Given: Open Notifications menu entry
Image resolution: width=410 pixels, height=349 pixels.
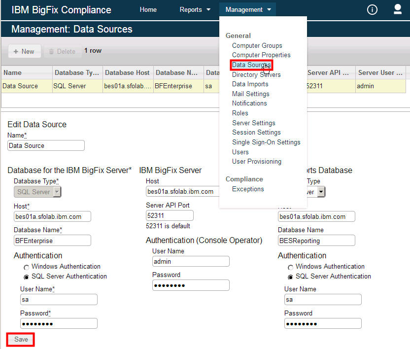Looking at the screenshot, I should tap(249, 104).
